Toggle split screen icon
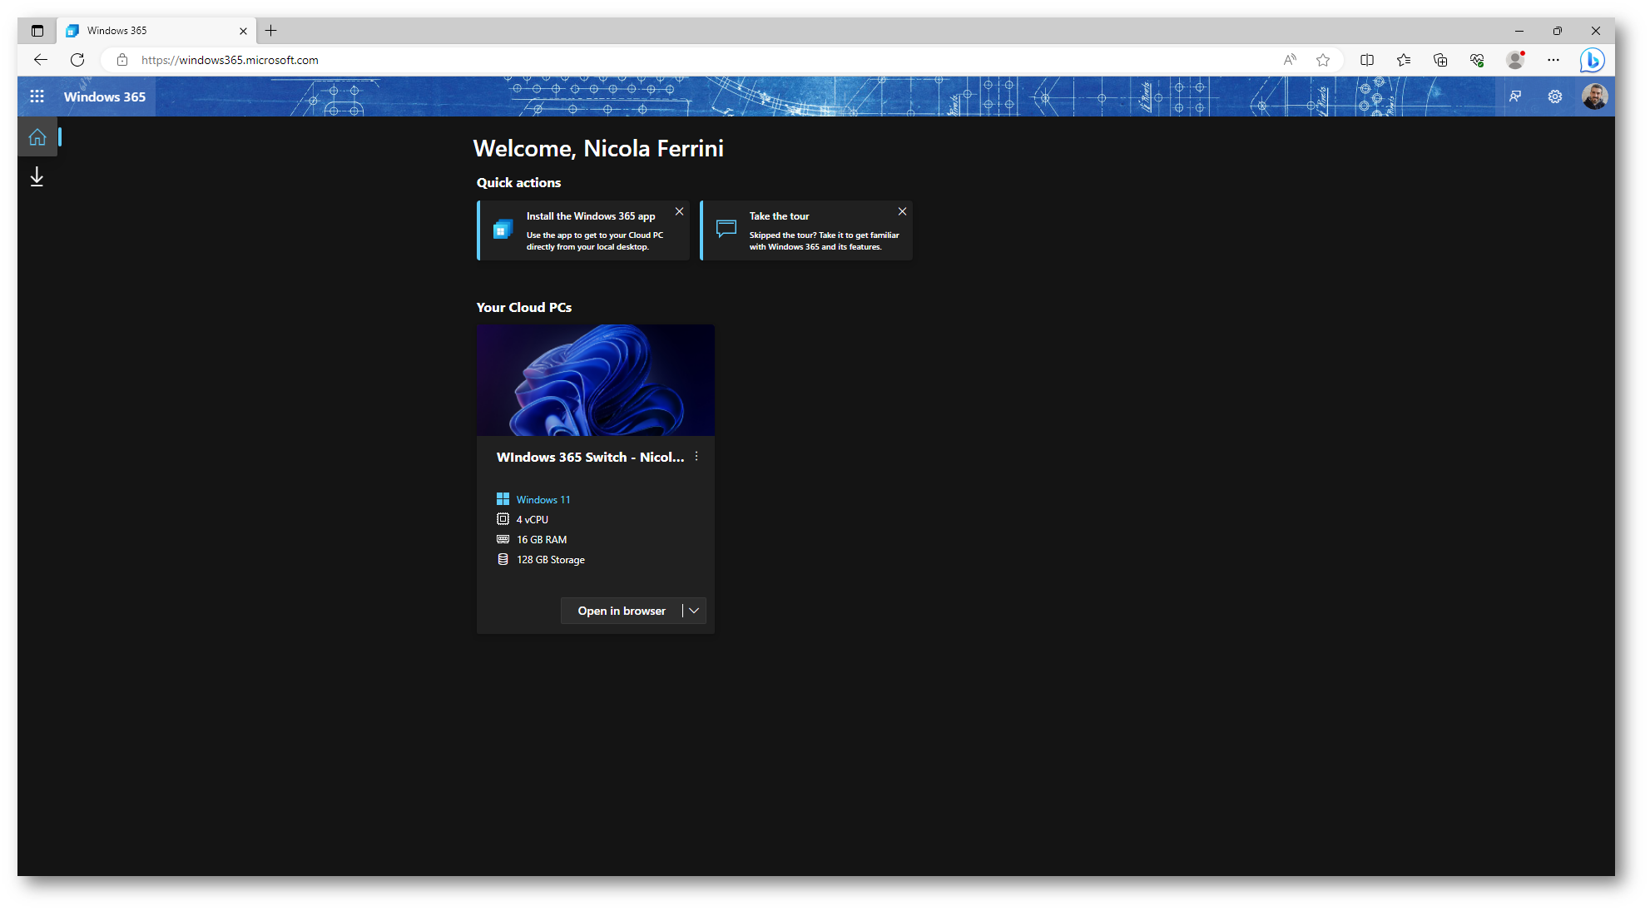Viewport: 1650px width, 911px height. 1366,60
